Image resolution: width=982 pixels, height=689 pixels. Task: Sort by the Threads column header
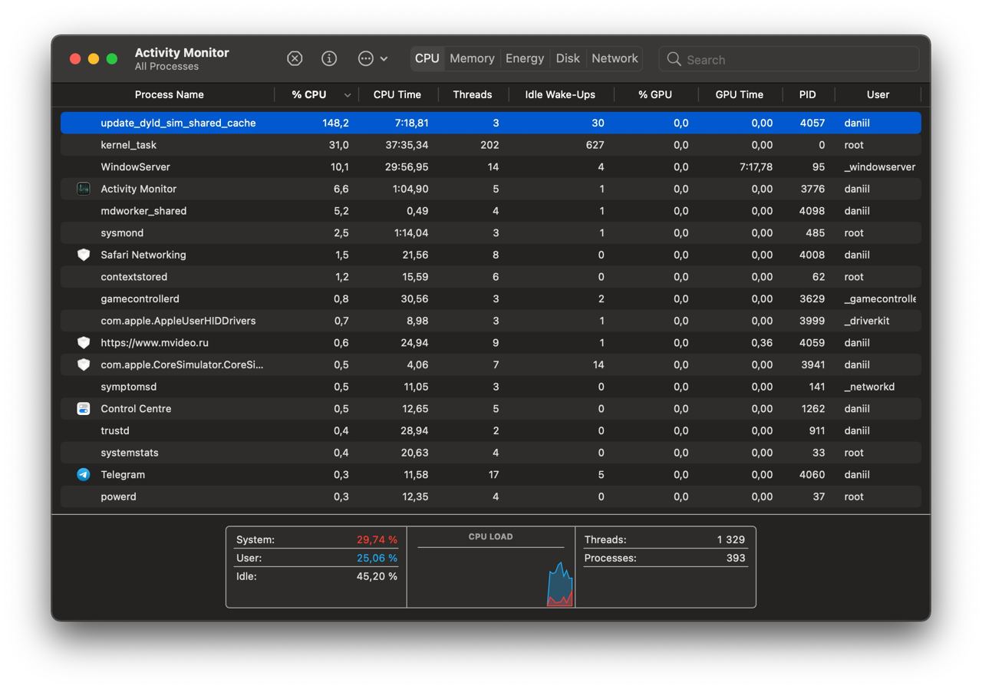[x=473, y=94]
